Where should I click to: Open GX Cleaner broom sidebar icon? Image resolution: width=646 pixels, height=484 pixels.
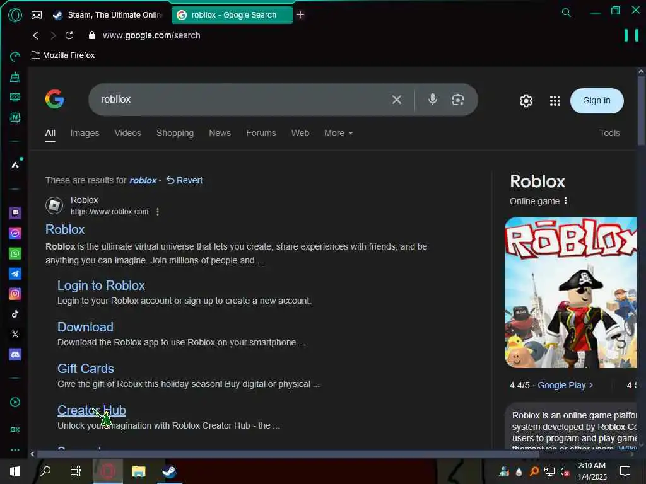tap(15, 77)
